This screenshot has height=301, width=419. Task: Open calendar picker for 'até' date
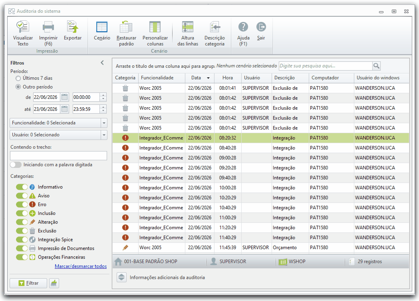coord(65,109)
